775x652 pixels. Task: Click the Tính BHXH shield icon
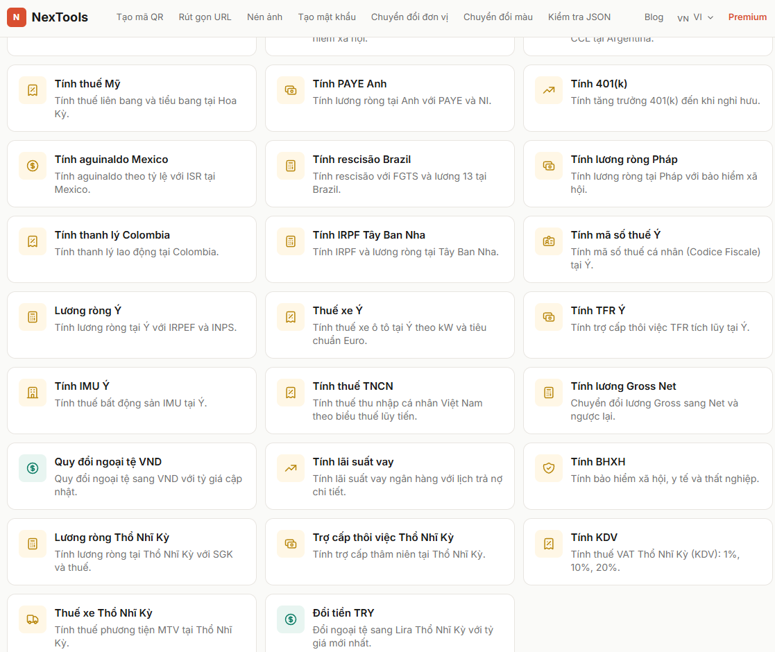(548, 468)
